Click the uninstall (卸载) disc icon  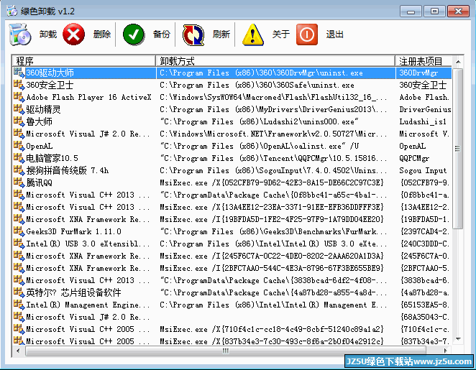[x=20, y=34]
